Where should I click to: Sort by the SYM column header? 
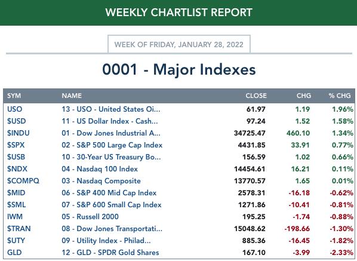(x=14, y=96)
